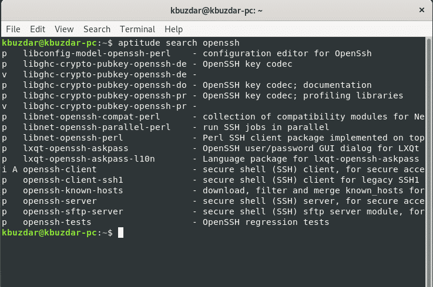This screenshot has height=287, width=433.
Task: Open the Terminal menu
Action: 137,29
